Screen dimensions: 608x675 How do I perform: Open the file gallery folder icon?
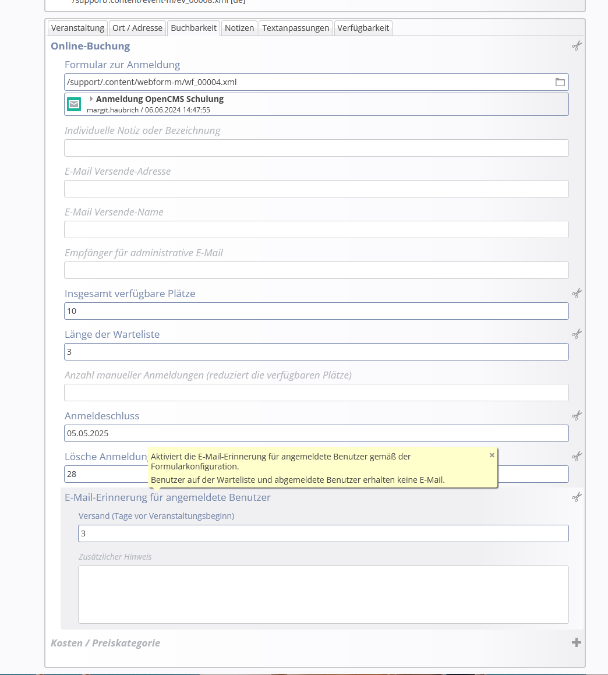point(560,82)
